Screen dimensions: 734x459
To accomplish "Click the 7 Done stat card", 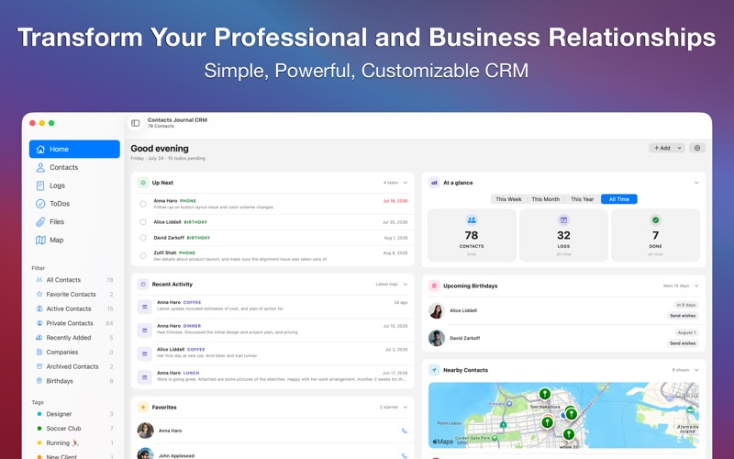I will coord(655,235).
